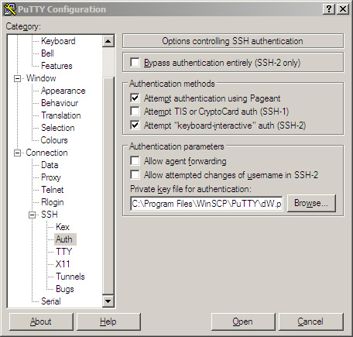Click 'Private key file for authentication:' label
The image size is (353, 337).
(x=190, y=189)
